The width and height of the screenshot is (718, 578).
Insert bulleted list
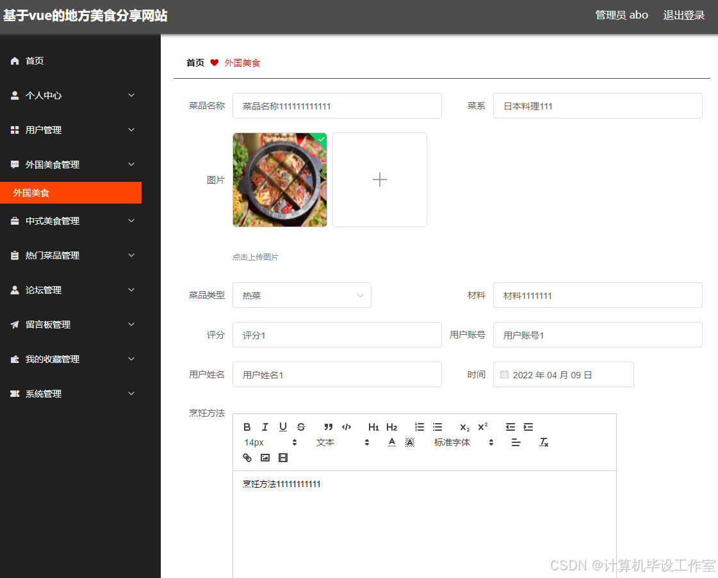[x=437, y=427]
